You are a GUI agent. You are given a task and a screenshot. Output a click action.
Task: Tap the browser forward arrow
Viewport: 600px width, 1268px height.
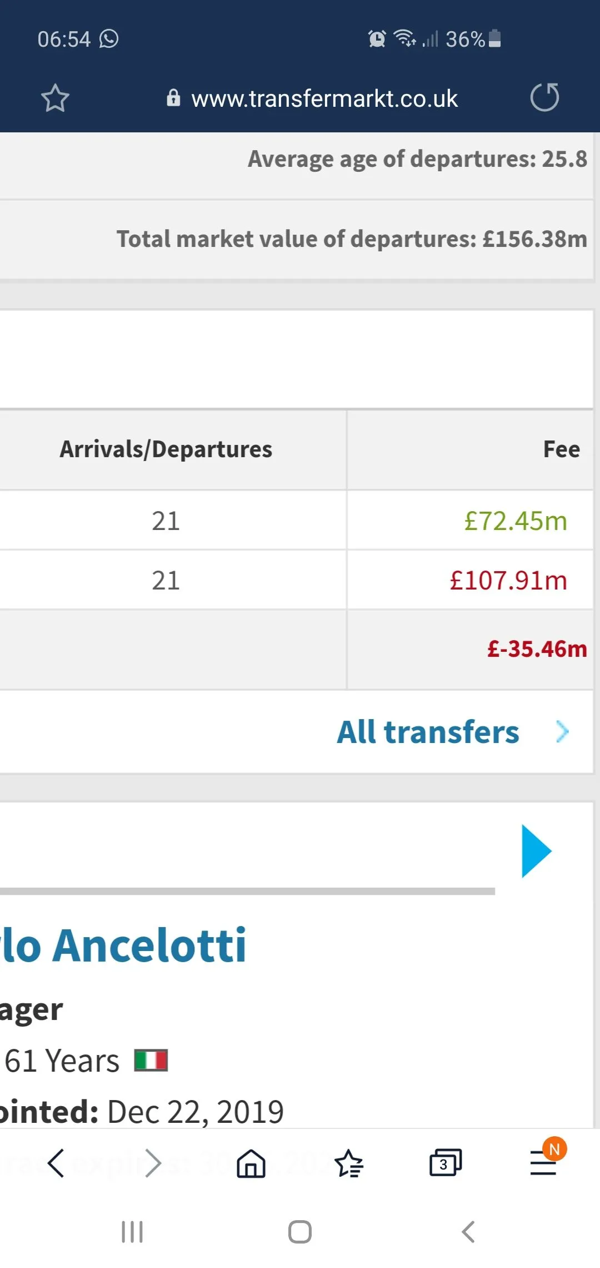153,1163
